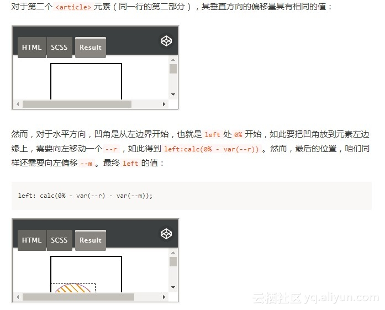The height and width of the screenshot is (310, 385).
Task: Click the inline code '0%'
Action: [238, 135]
